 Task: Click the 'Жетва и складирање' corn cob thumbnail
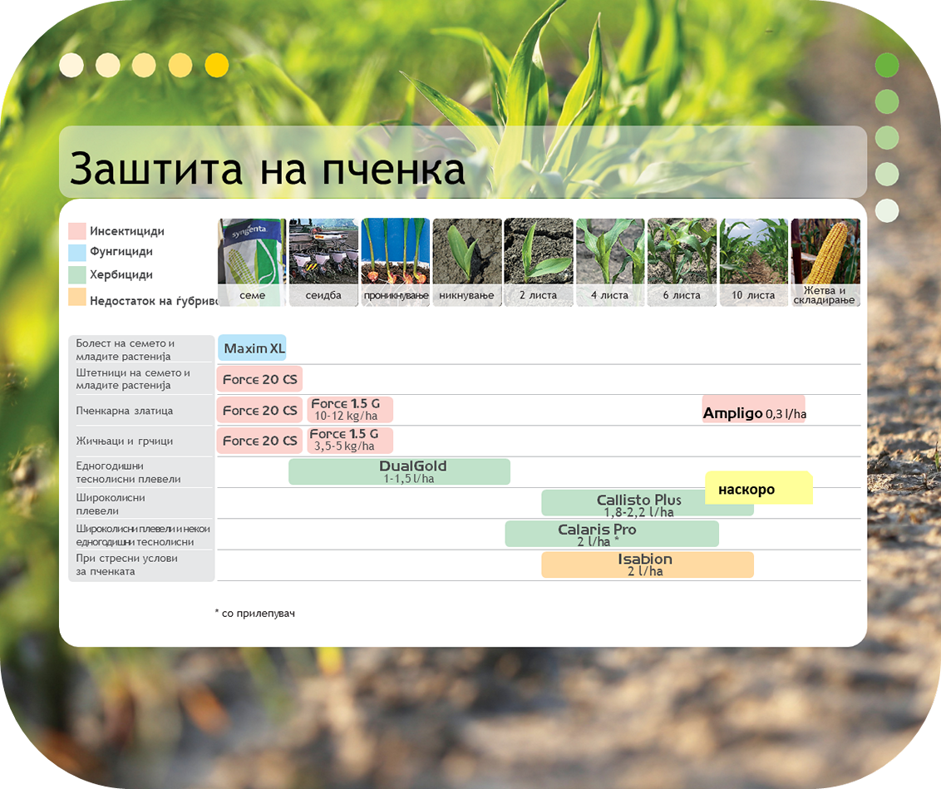pyautogui.click(x=825, y=262)
